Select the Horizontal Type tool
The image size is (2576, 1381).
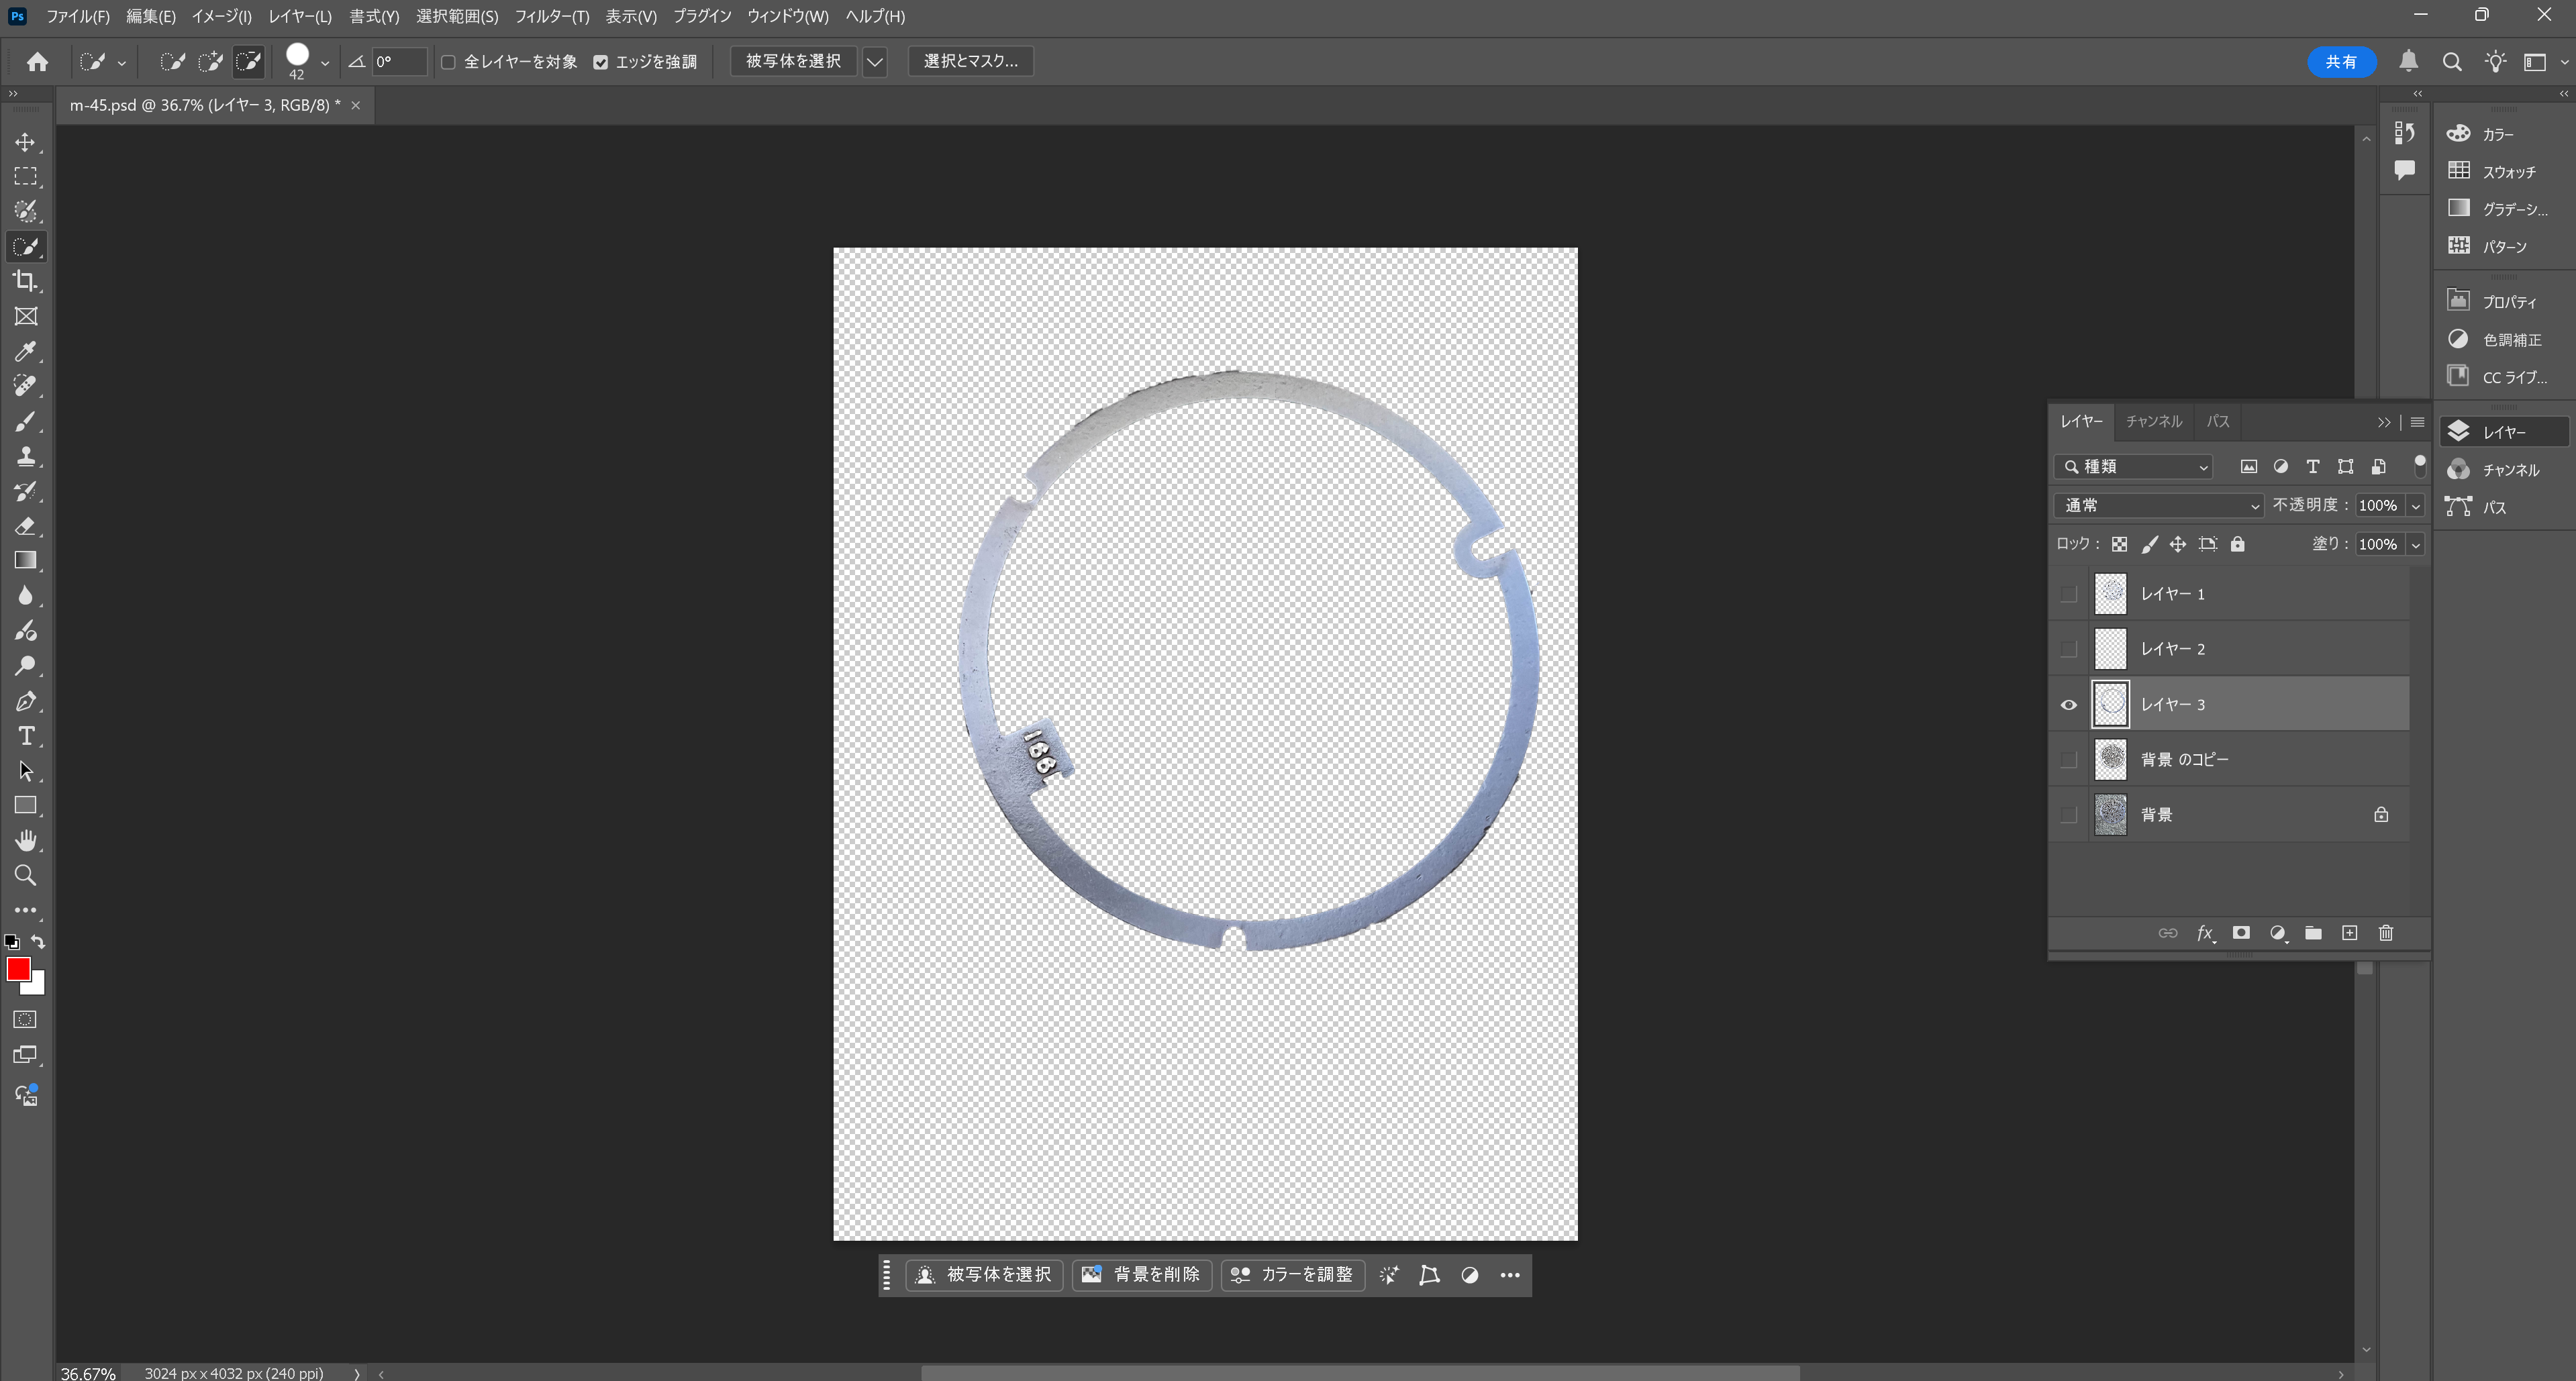(25, 736)
